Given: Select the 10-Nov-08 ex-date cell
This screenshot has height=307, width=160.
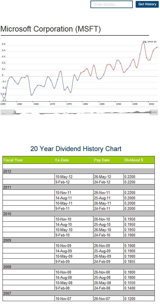Looking at the screenshot, I should click(74, 272).
